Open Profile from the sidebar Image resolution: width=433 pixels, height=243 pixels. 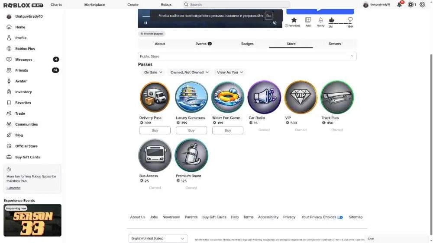point(21,38)
